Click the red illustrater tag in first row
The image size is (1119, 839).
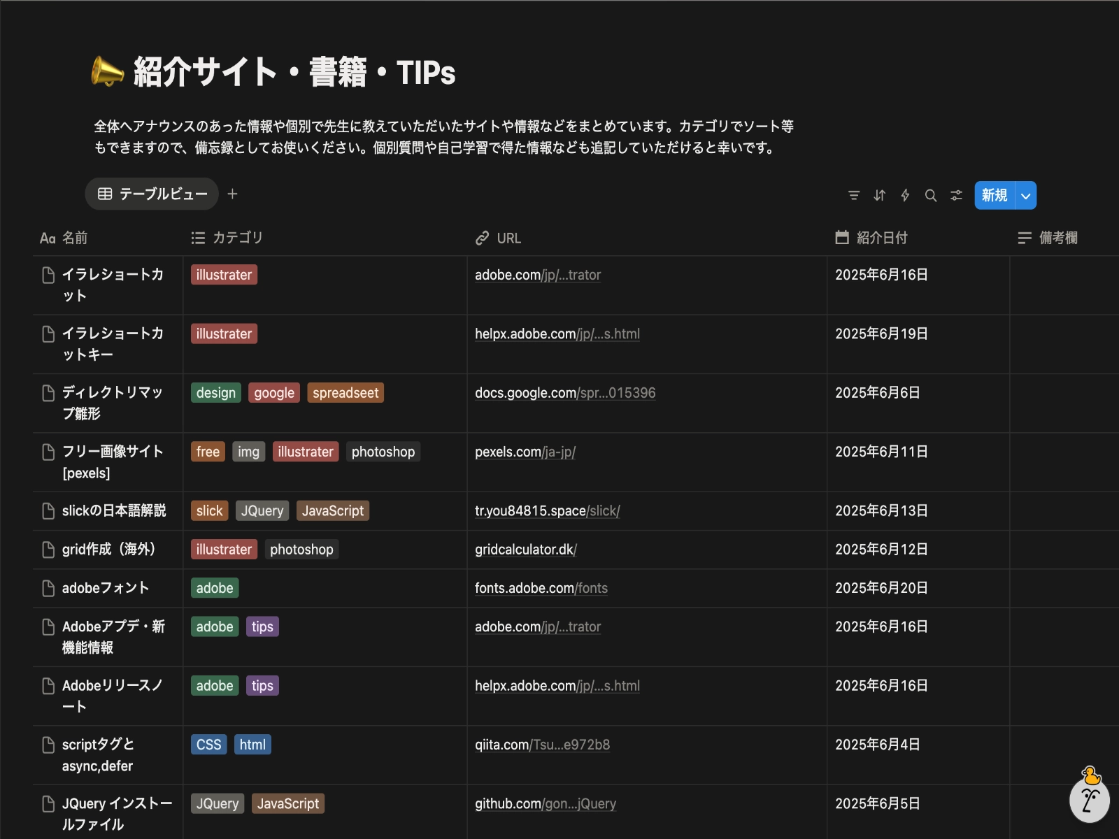[x=224, y=275]
